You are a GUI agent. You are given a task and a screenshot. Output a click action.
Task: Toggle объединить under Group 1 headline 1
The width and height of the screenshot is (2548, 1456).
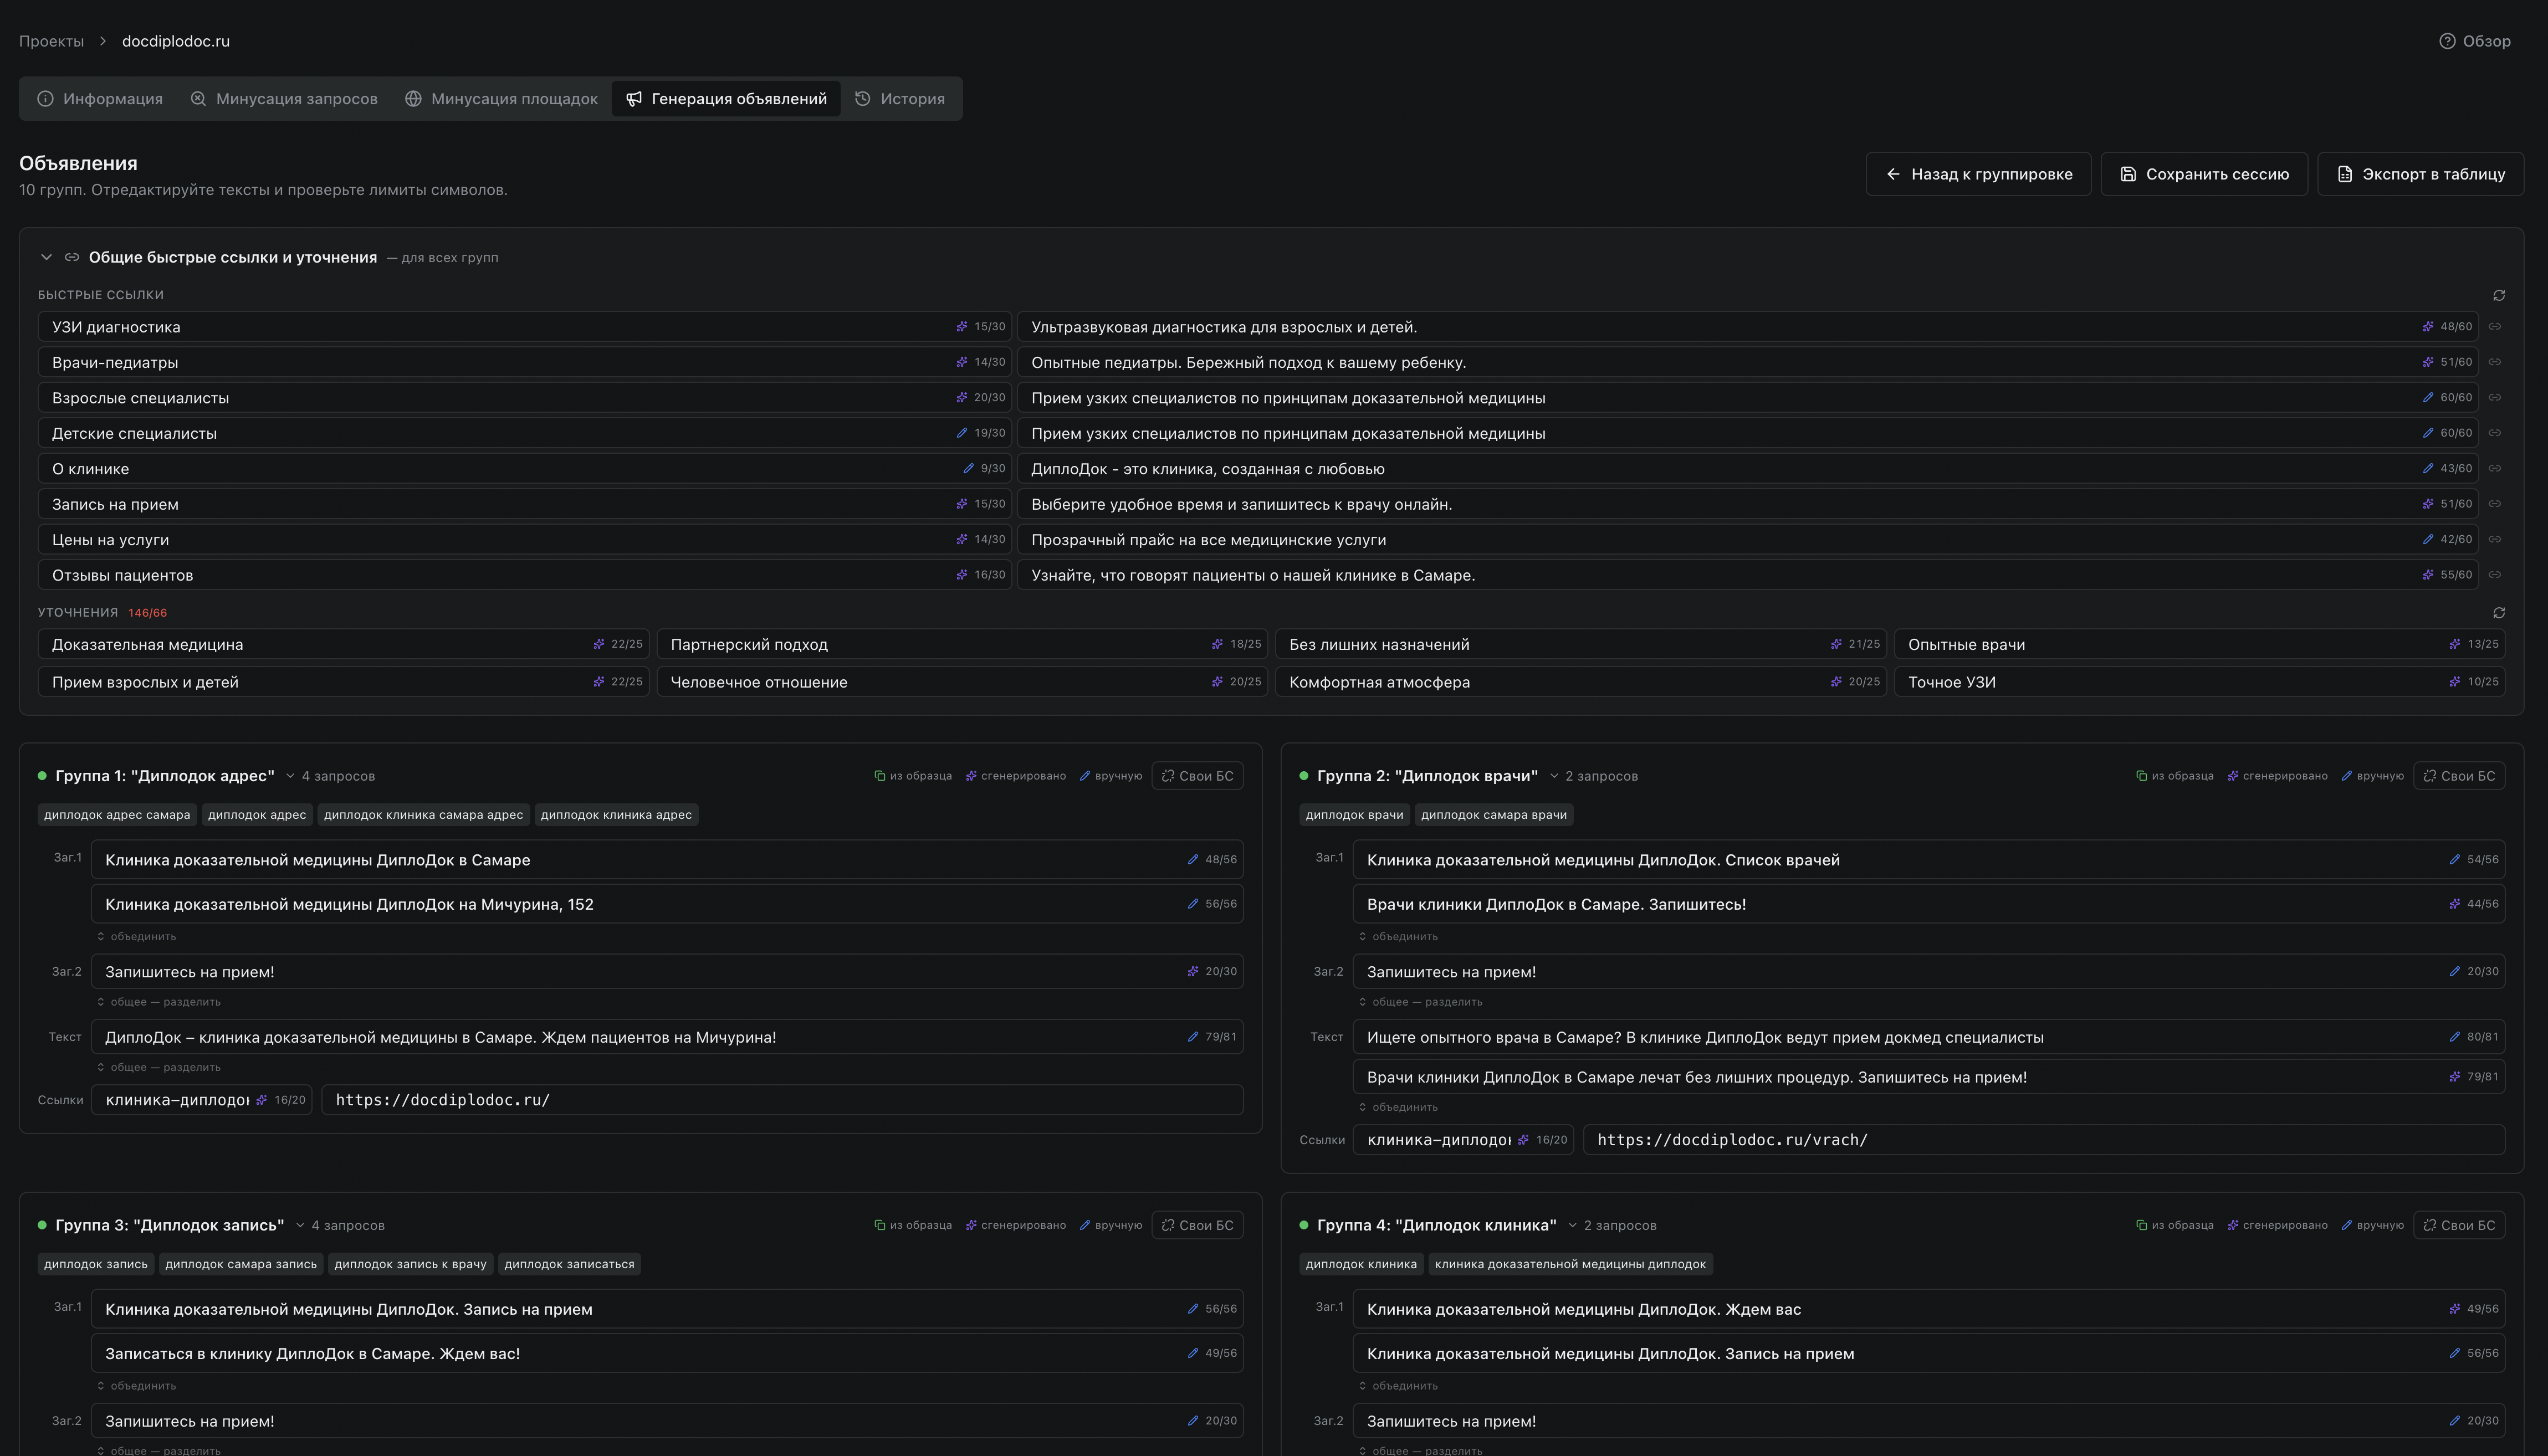(137, 937)
